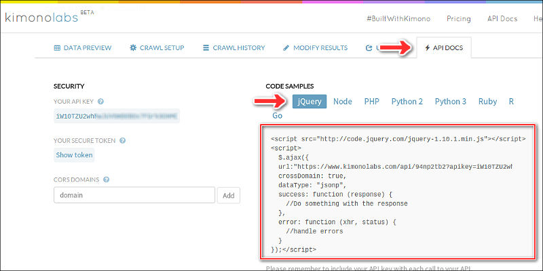
Task: Select the jQuery code sample
Action: tap(310, 102)
